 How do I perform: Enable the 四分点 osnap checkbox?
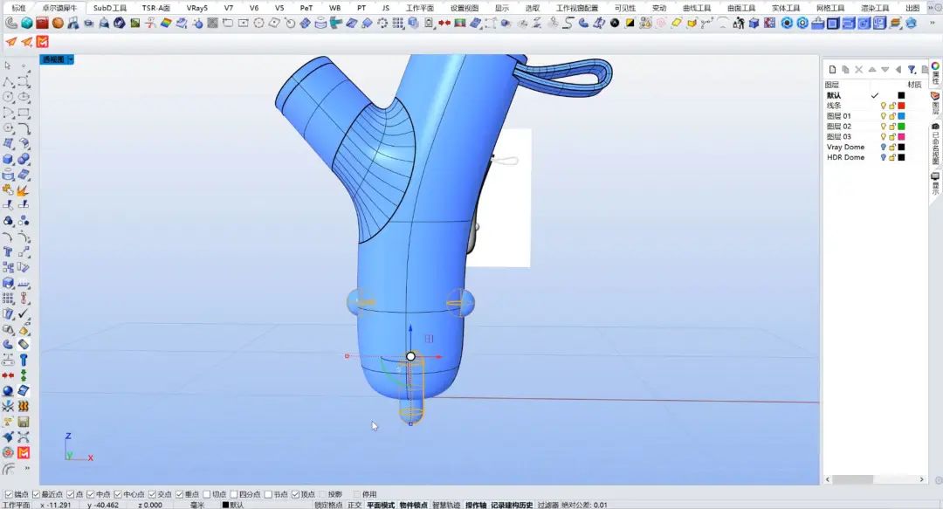point(233,494)
